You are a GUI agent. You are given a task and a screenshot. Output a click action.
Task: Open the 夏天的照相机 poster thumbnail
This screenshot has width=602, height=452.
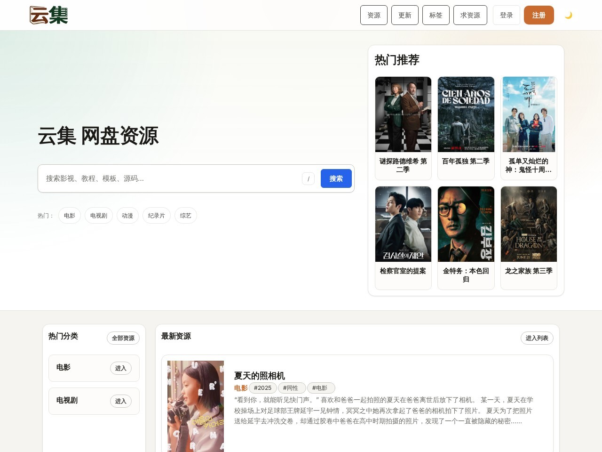(196, 406)
